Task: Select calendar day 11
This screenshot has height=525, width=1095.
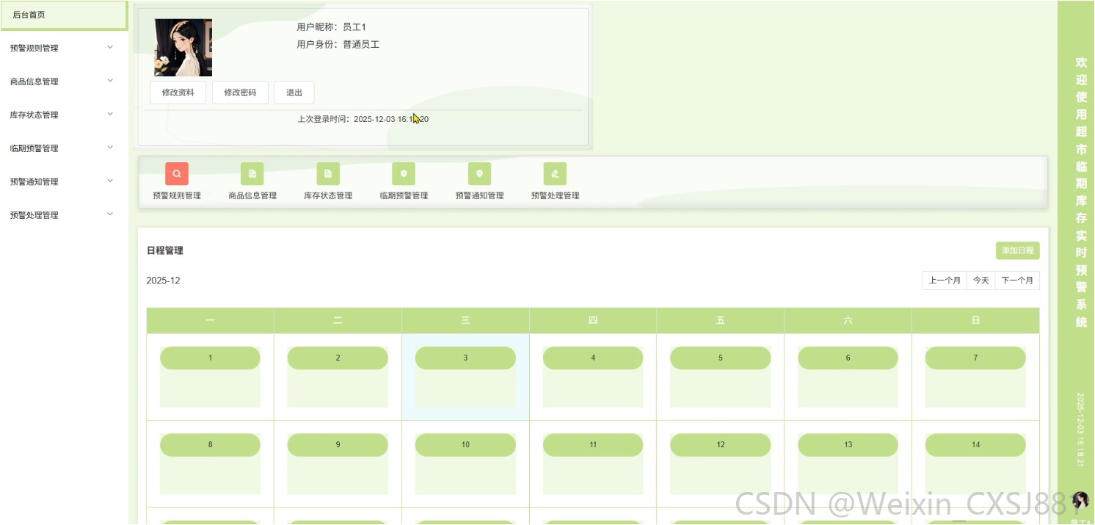Action: click(x=593, y=445)
